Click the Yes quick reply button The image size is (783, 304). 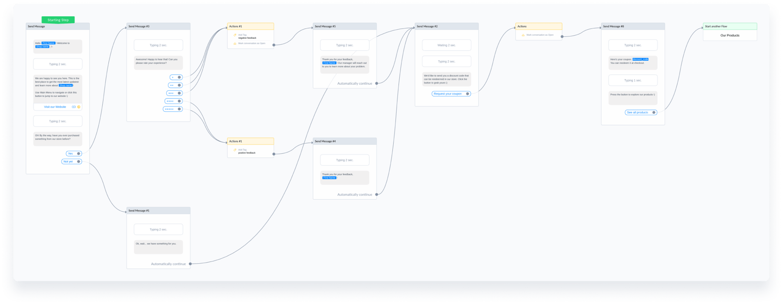pyautogui.click(x=74, y=153)
